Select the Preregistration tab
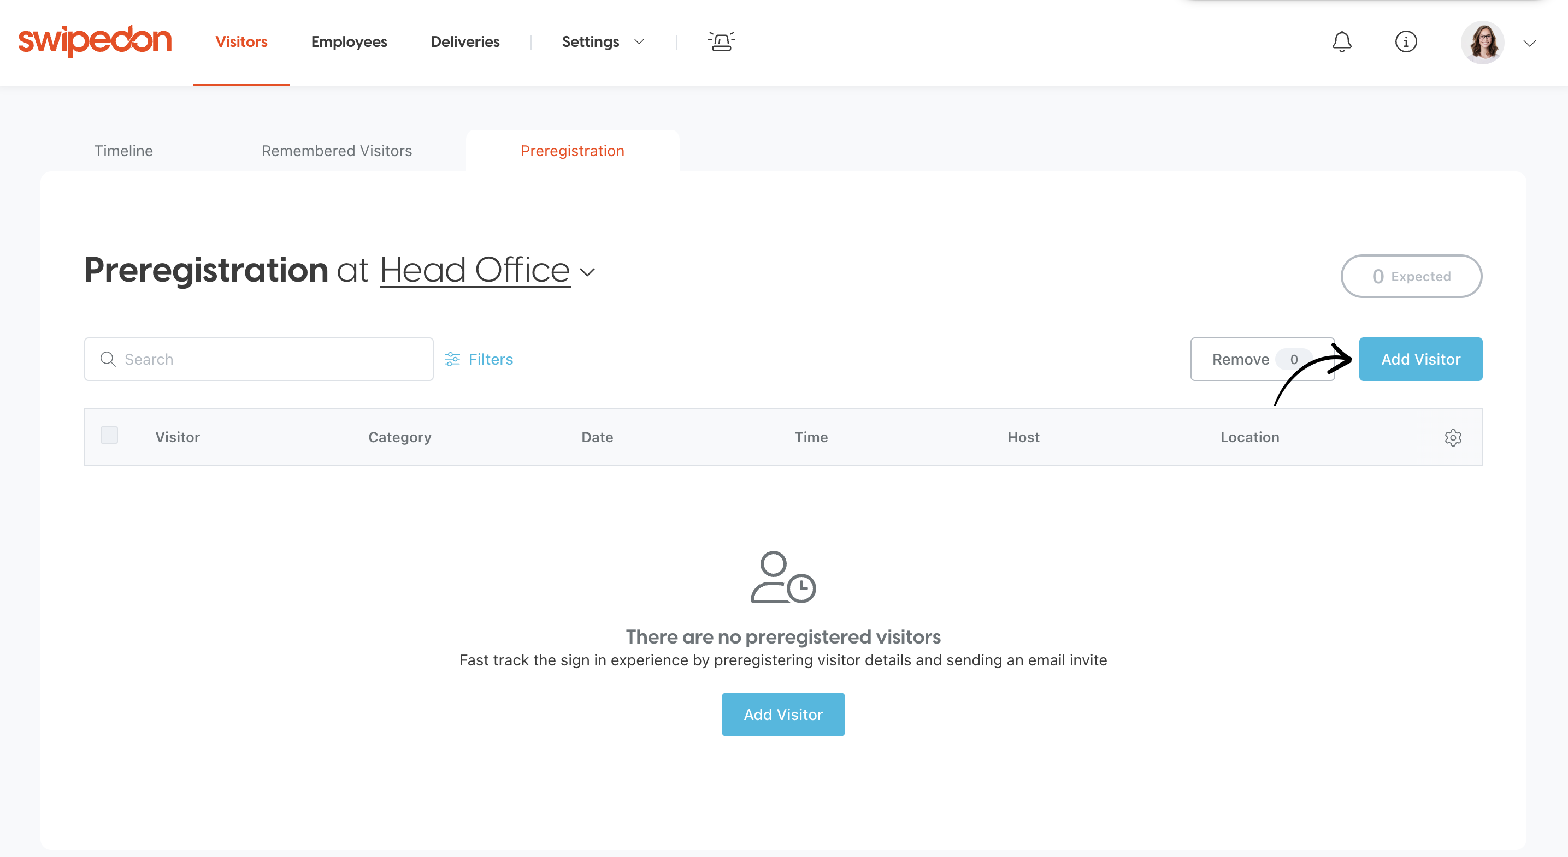The height and width of the screenshot is (857, 1568). 572,150
